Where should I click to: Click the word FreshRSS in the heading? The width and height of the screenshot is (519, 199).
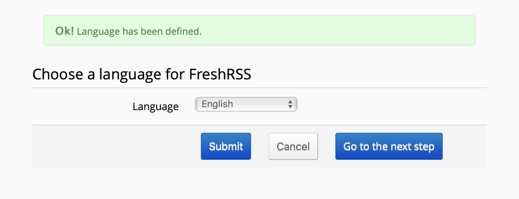pos(221,74)
